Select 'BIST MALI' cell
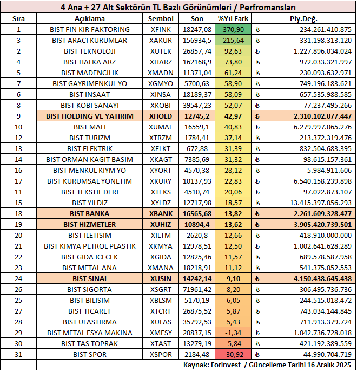 pyautogui.click(x=90, y=127)
